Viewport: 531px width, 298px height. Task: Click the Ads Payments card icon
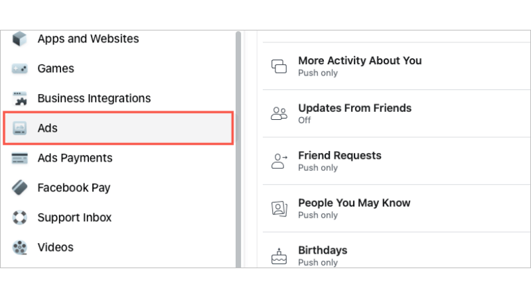tap(19, 158)
